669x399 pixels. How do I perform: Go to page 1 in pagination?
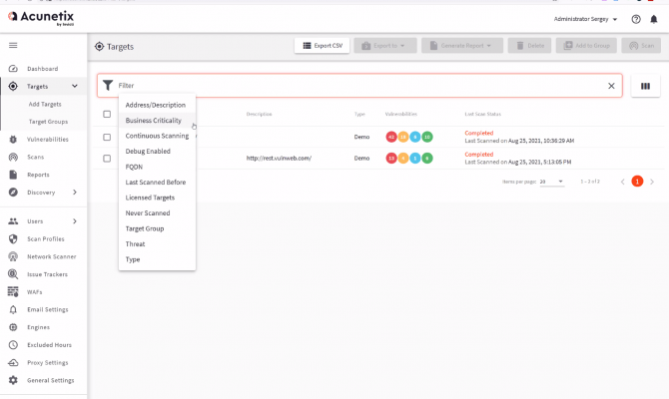tap(637, 182)
